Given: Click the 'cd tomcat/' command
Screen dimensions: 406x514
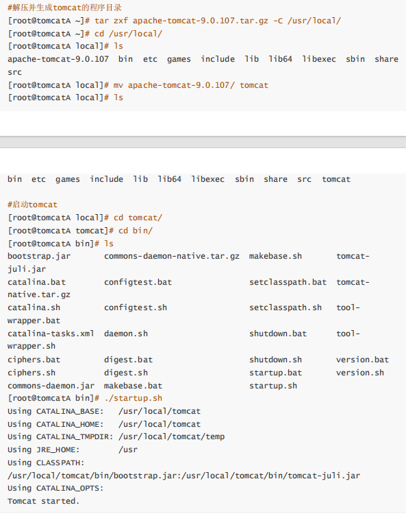Looking at the screenshot, I should 138,218.
